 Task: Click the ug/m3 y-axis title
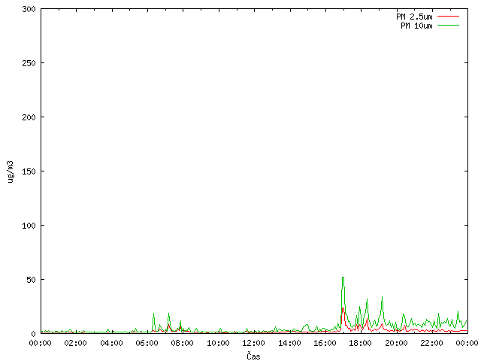point(11,171)
